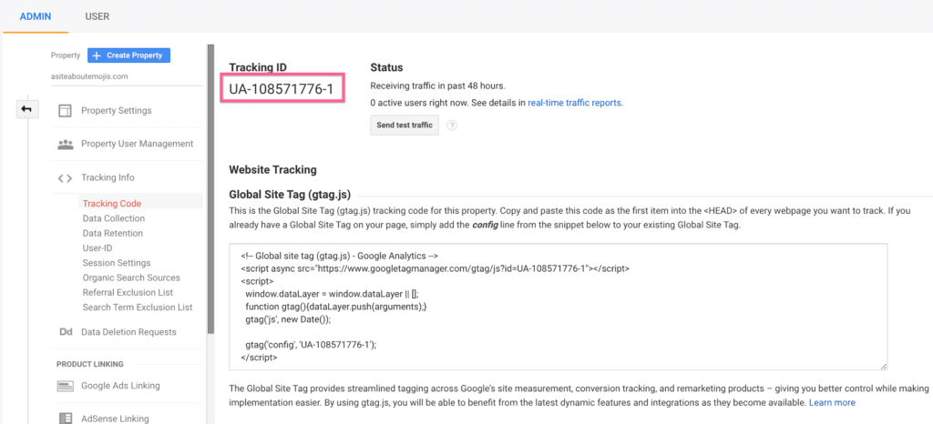Open Data Deletion Requests
933x424 pixels.
click(128, 332)
